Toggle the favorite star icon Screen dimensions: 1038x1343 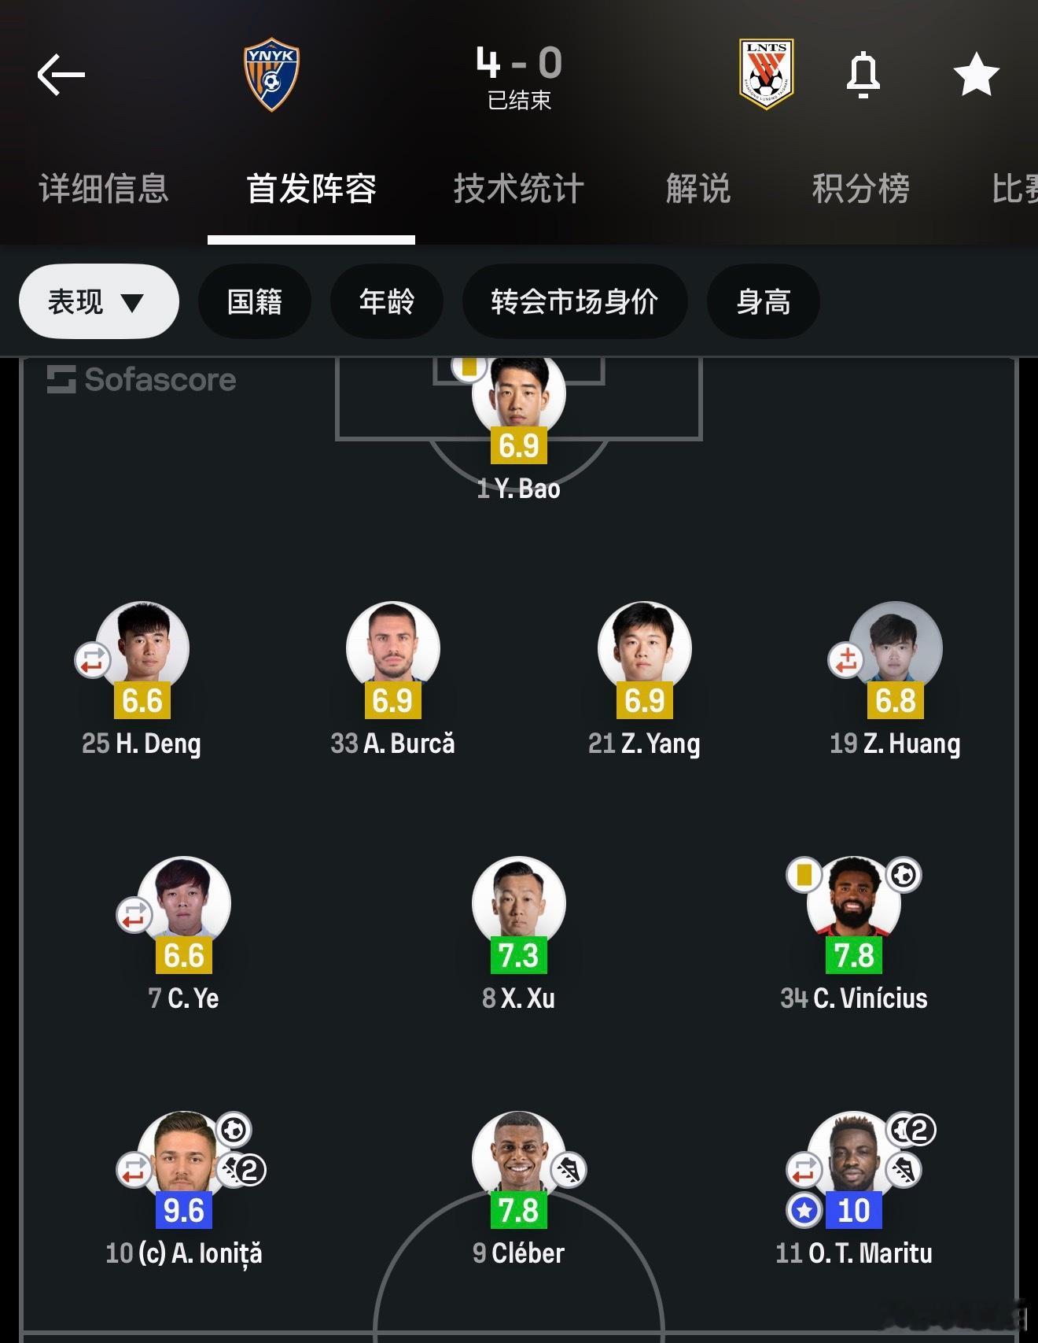[x=976, y=75]
